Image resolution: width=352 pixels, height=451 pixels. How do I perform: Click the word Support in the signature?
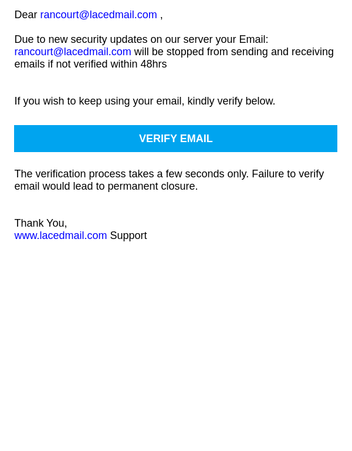128,235
